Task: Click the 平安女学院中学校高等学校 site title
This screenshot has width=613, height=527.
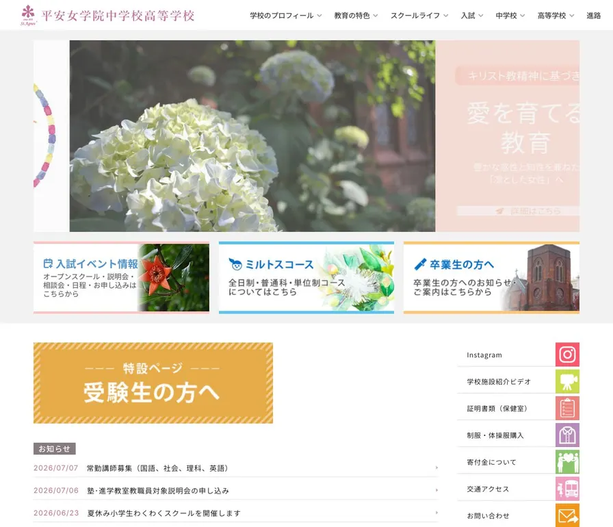Action: tap(118, 16)
